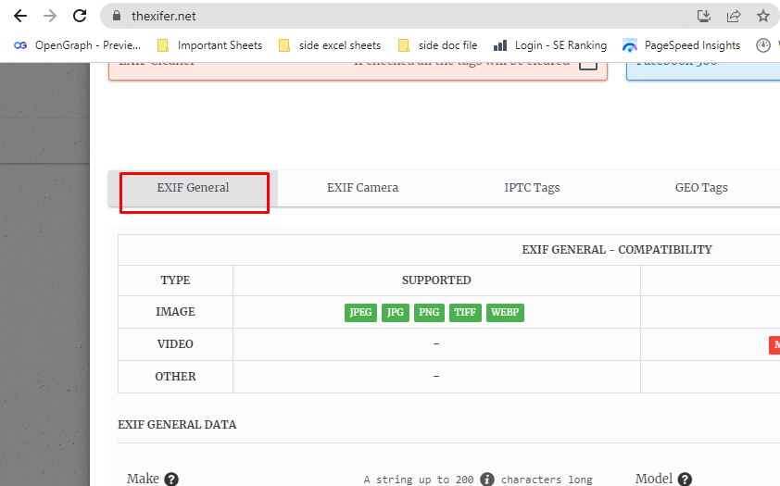The width and height of the screenshot is (780, 486).
Task: Click the Make field label
Action: coord(143,479)
